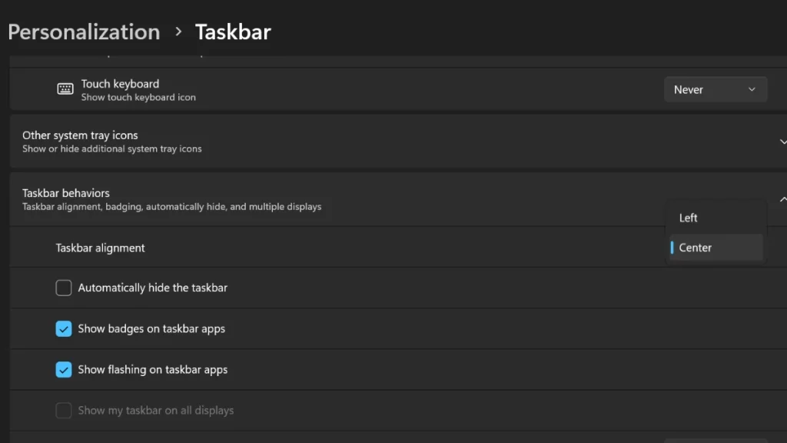Expand Other system tray icons chevron
Image resolution: width=787 pixels, height=443 pixels.
(x=782, y=142)
